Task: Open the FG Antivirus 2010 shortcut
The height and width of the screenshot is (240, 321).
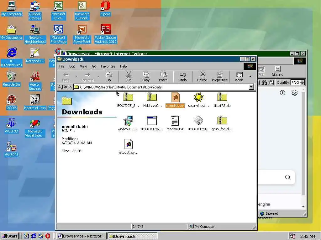Action: click(x=105, y=34)
